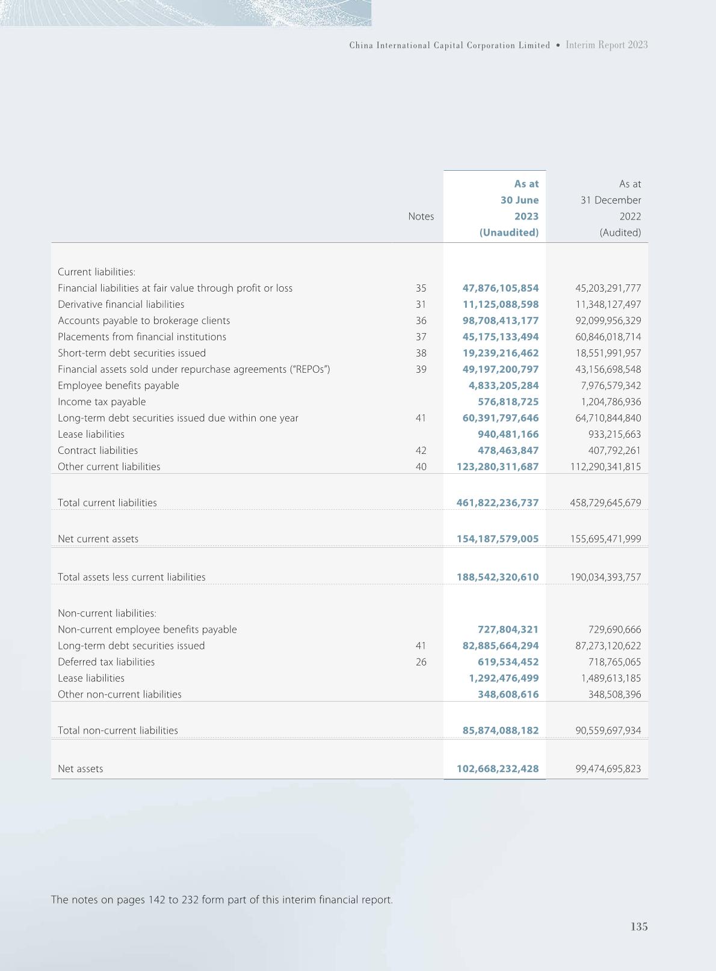Click the (Unaudited) column header text
716x971 pixels.
click(508, 233)
